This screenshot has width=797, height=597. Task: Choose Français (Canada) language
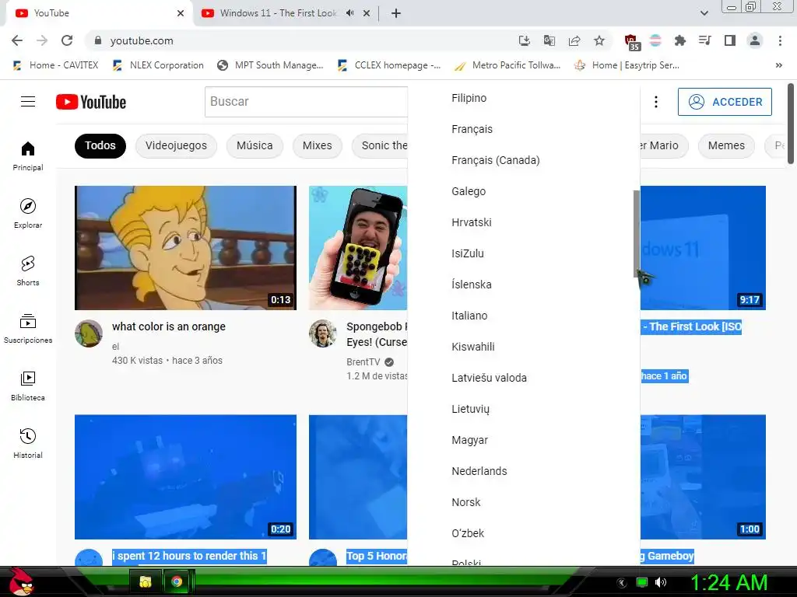point(524,160)
